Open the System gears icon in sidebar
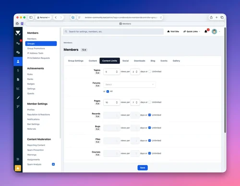This screenshot has height=186, width=240. point(18,43)
